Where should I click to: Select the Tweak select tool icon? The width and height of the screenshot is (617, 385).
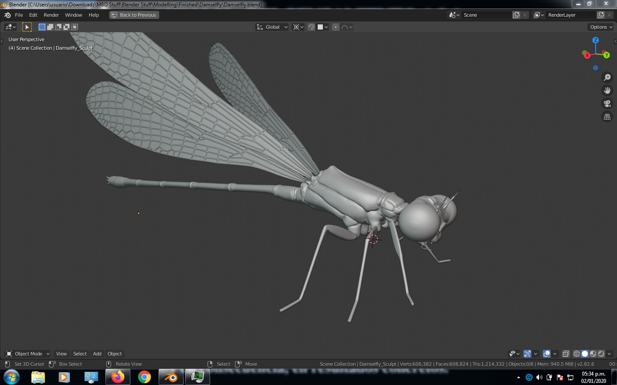coord(27,27)
